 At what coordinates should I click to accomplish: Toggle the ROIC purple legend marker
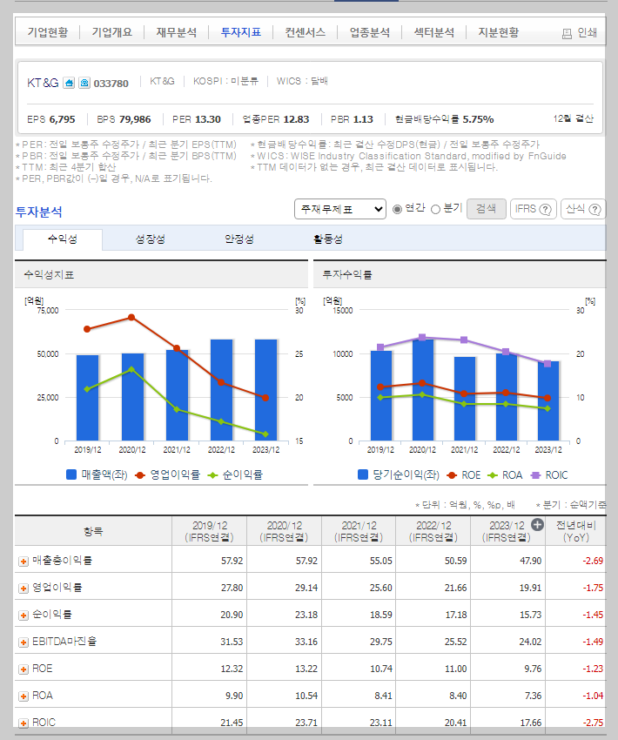535,475
